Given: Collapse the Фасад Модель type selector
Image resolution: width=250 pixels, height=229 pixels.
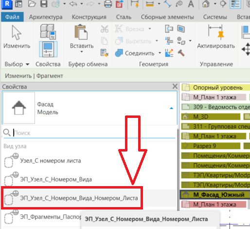Looking at the screenshot, I should [x=171, y=108].
